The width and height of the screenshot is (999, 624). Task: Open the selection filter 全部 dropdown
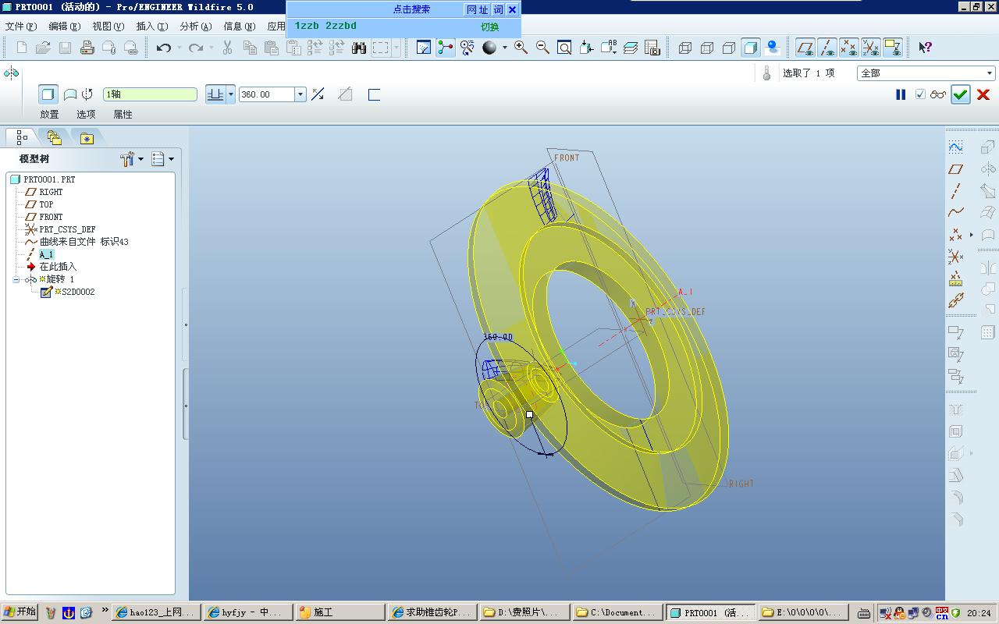[x=990, y=73]
